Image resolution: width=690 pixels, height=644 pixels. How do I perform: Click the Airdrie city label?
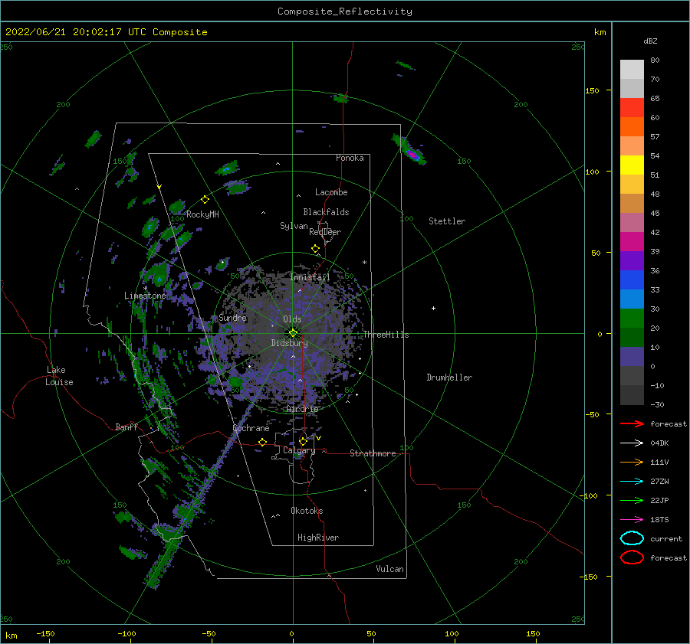(x=302, y=409)
